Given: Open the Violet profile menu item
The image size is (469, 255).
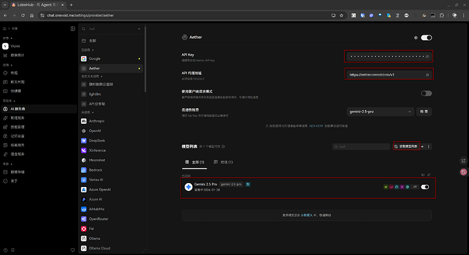Looking at the screenshot, I should click(39, 46).
